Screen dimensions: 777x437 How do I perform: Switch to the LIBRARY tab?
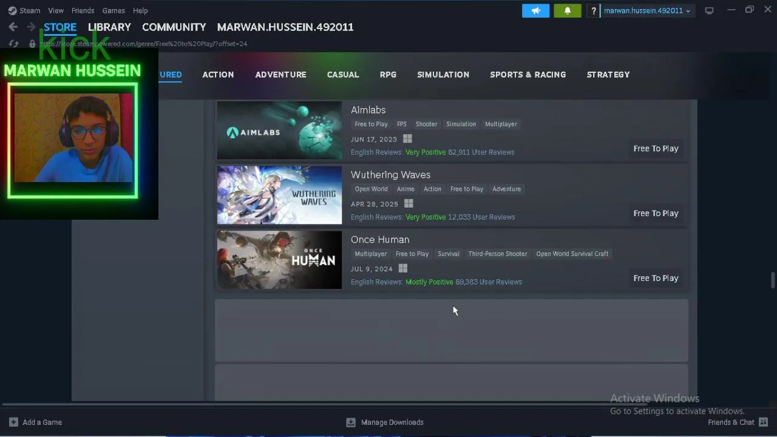click(109, 27)
